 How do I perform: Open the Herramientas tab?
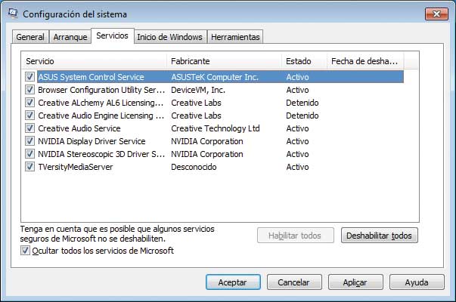click(x=235, y=37)
